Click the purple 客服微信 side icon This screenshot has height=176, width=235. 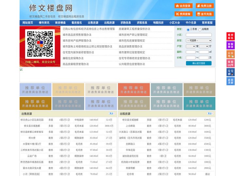pyautogui.click(x=230, y=45)
